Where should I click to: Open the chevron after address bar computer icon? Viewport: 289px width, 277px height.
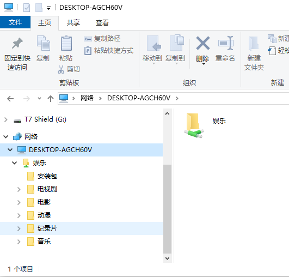tap(73, 99)
